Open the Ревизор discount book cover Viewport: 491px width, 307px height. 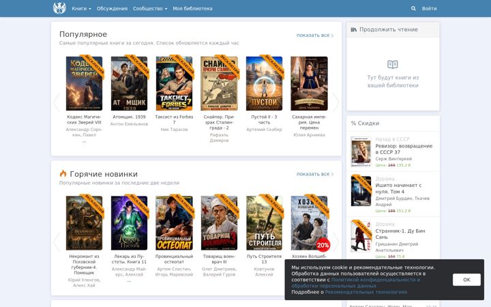[x=361, y=151]
